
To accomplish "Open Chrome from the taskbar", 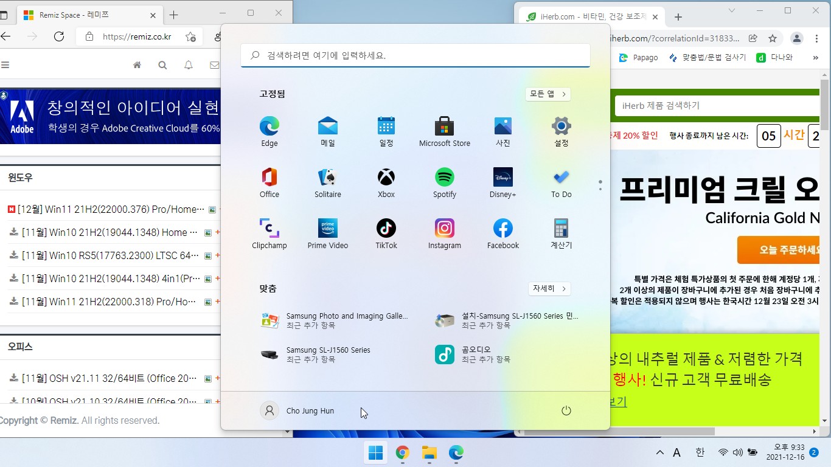I will (x=402, y=452).
